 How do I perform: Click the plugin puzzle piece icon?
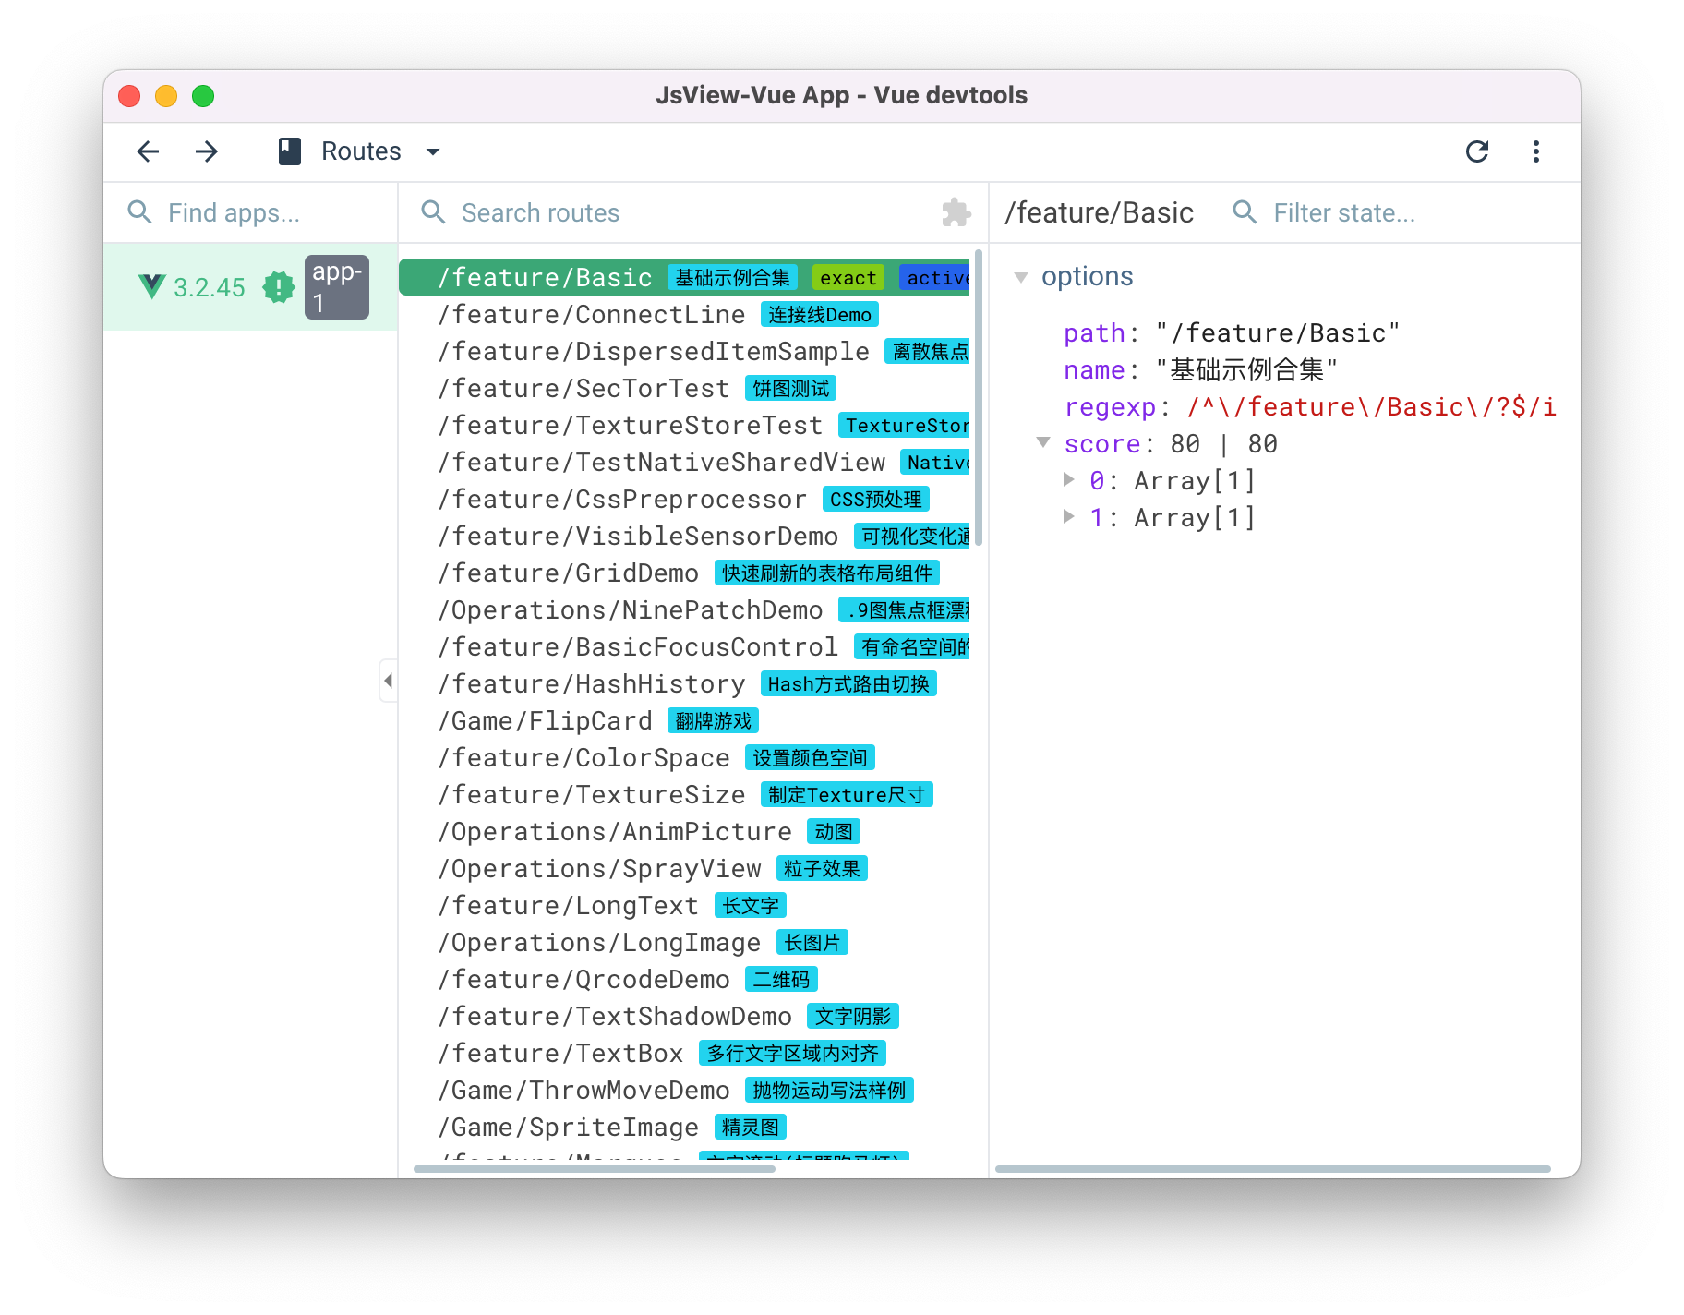pos(956,212)
